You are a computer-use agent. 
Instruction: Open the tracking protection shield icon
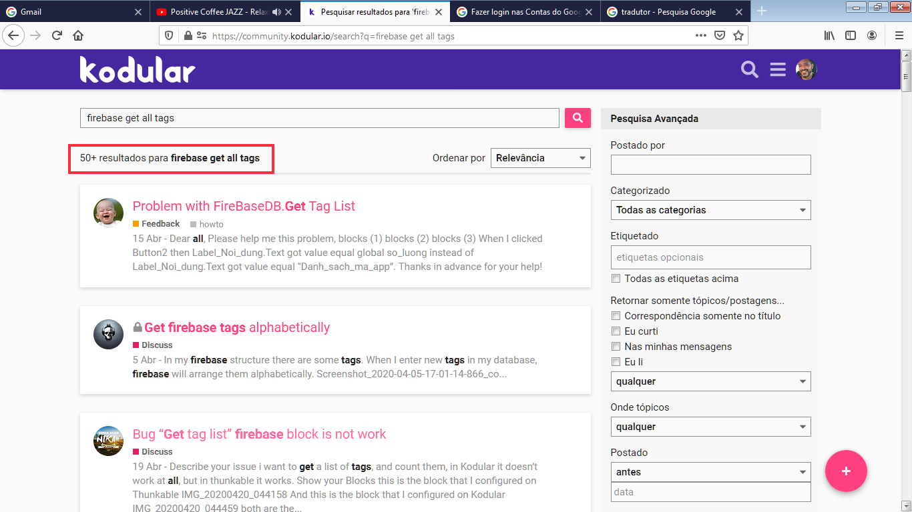click(x=169, y=35)
